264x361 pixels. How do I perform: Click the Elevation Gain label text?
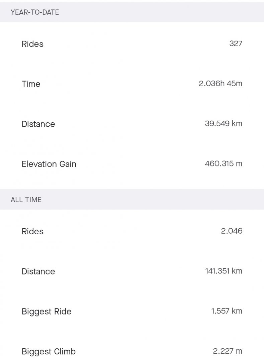(x=49, y=164)
